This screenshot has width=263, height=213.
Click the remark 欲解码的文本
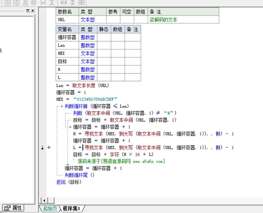pyautogui.click(x=163, y=20)
